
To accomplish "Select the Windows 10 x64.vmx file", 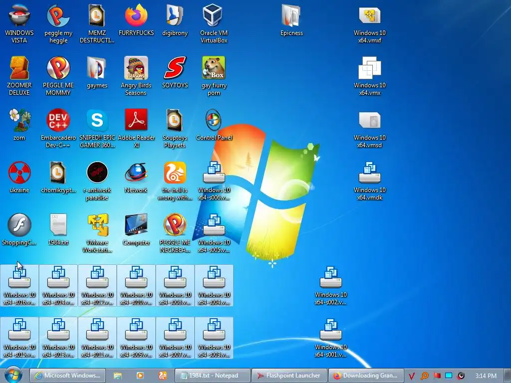I will click(370, 76).
